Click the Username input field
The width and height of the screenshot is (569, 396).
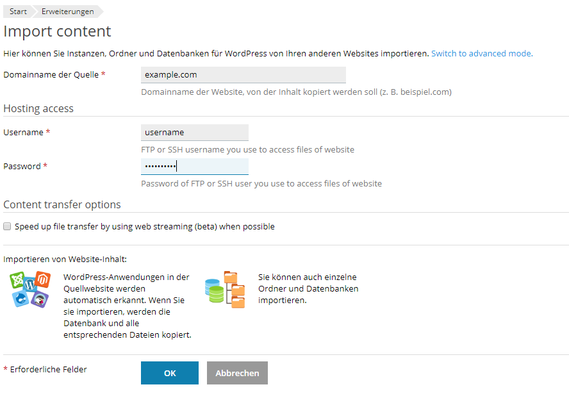coord(195,133)
